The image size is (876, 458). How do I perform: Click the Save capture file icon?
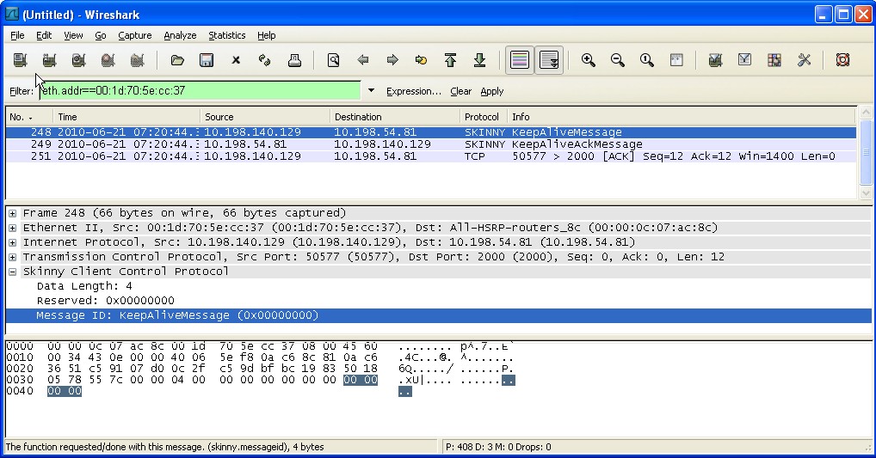point(207,60)
